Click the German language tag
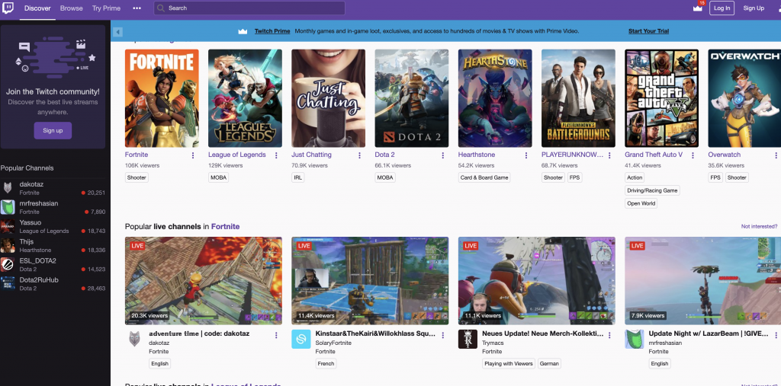The height and width of the screenshot is (386, 781). pos(549,364)
